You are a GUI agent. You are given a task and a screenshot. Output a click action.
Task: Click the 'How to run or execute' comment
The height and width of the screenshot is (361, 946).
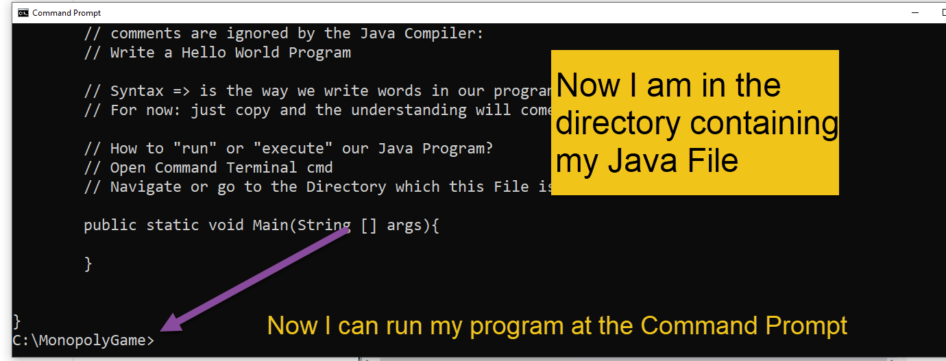pyautogui.click(x=289, y=149)
